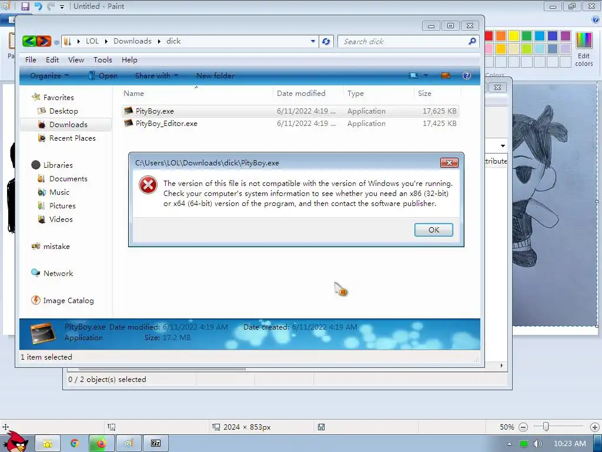Open the Tools menu in Explorer

click(x=103, y=60)
